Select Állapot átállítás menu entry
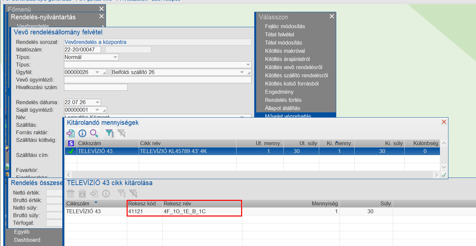 point(282,108)
